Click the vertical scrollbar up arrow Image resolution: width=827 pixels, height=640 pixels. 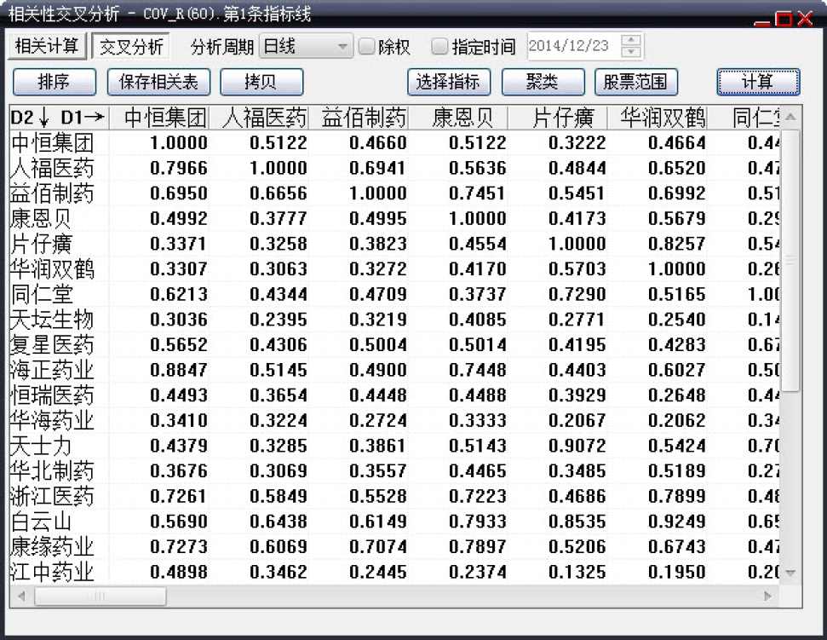click(x=790, y=117)
